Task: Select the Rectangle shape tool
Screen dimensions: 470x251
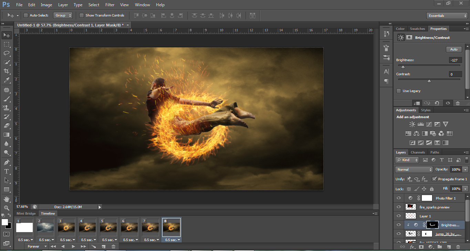Action: (7, 189)
